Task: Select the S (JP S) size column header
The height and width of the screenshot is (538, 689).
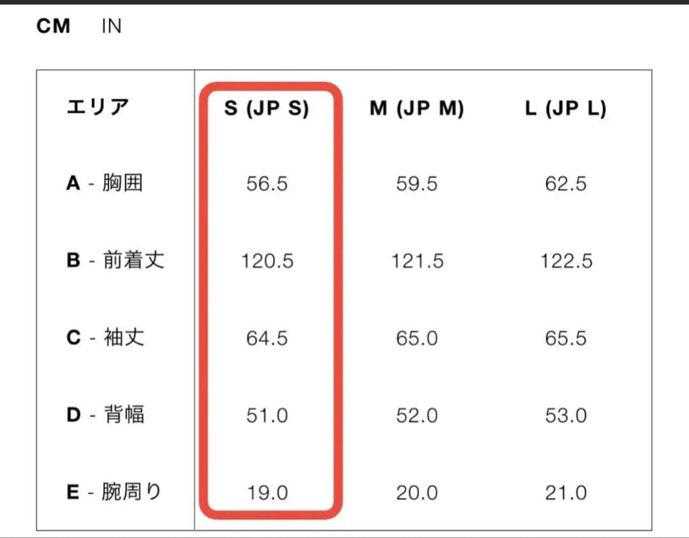Action: [x=269, y=108]
